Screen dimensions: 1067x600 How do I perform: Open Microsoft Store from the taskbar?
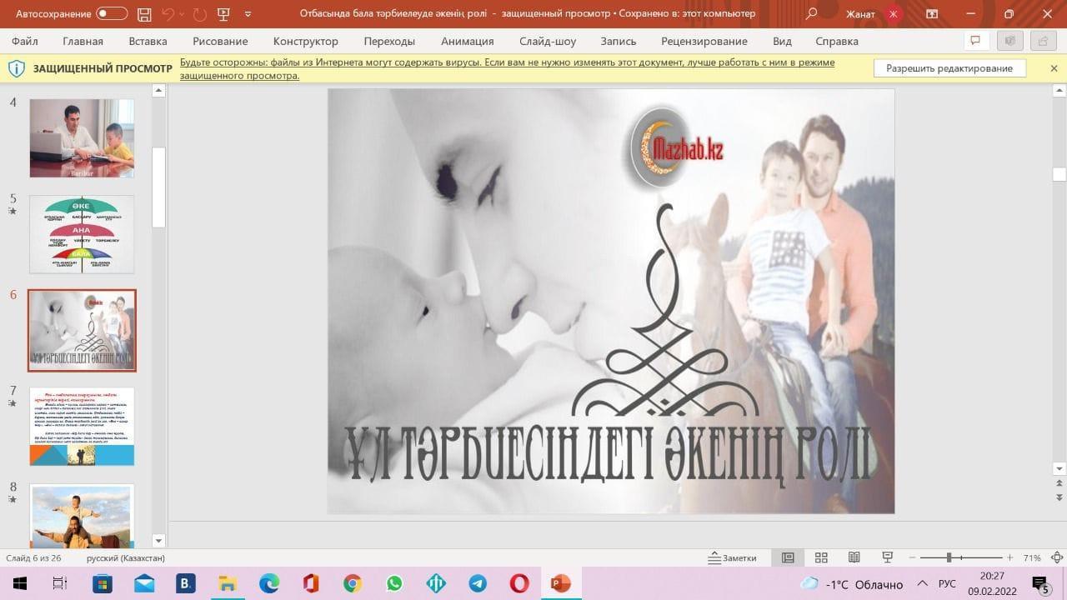[102, 583]
